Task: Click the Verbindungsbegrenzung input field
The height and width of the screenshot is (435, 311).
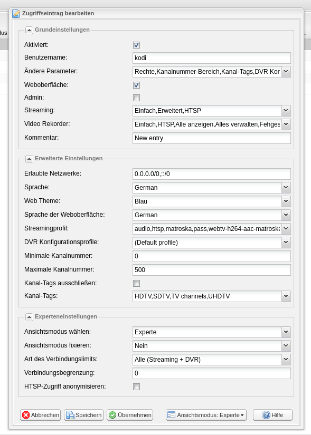Action: point(212,373)
